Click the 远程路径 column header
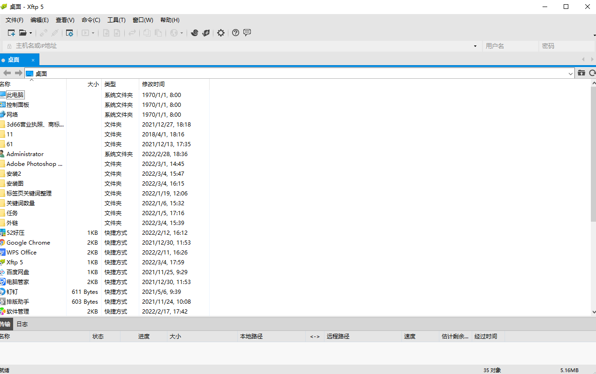 (x=363, y=337)
